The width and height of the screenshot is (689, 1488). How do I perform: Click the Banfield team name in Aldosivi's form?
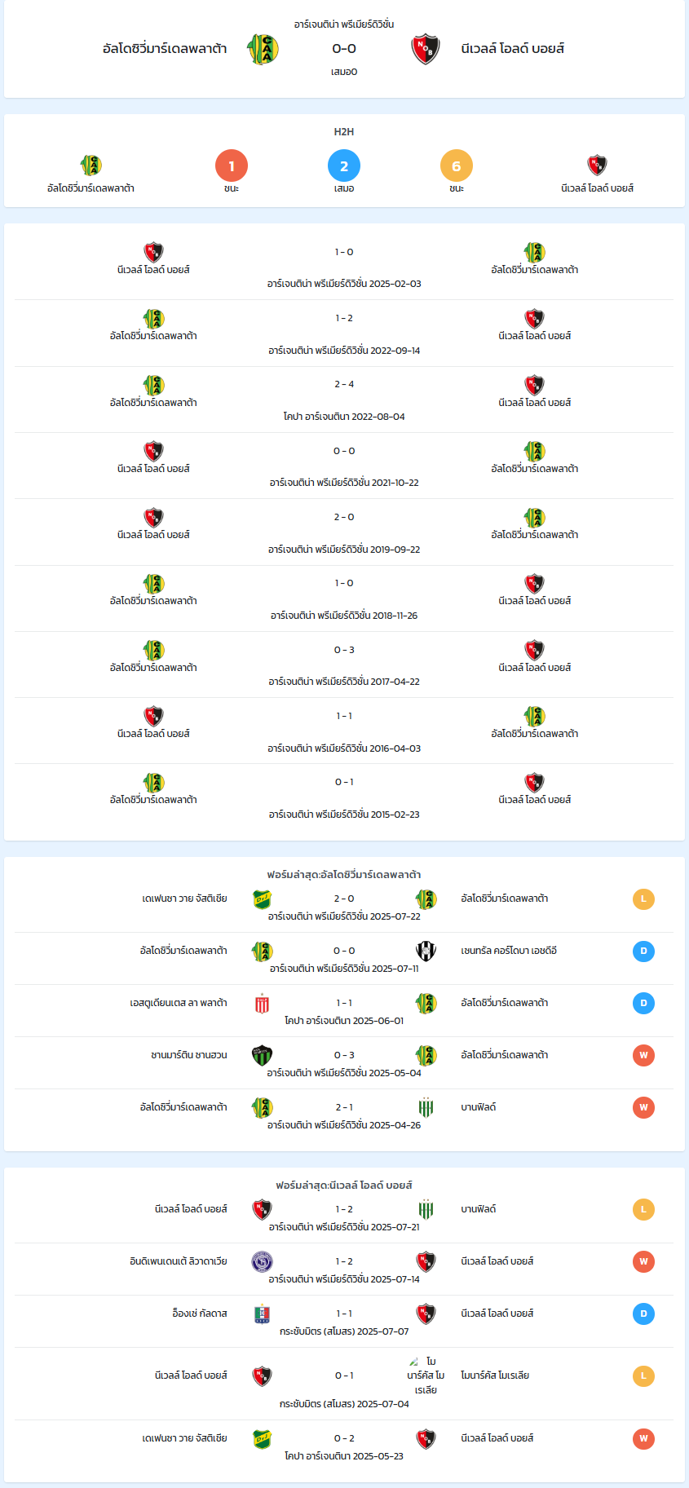pyautogui.click(x=479, y=1107)
